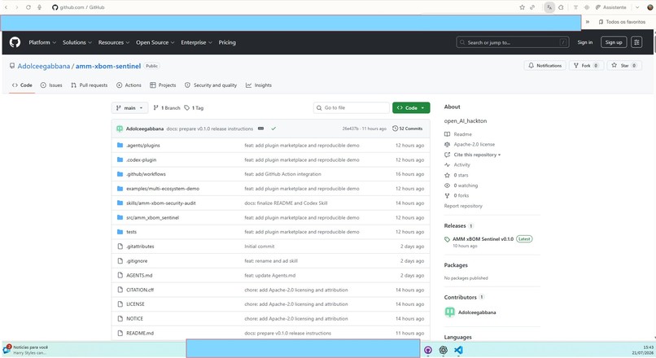Click the Sign in link
This screenshot has height=358, width=656.
click(x=585, y=42)
